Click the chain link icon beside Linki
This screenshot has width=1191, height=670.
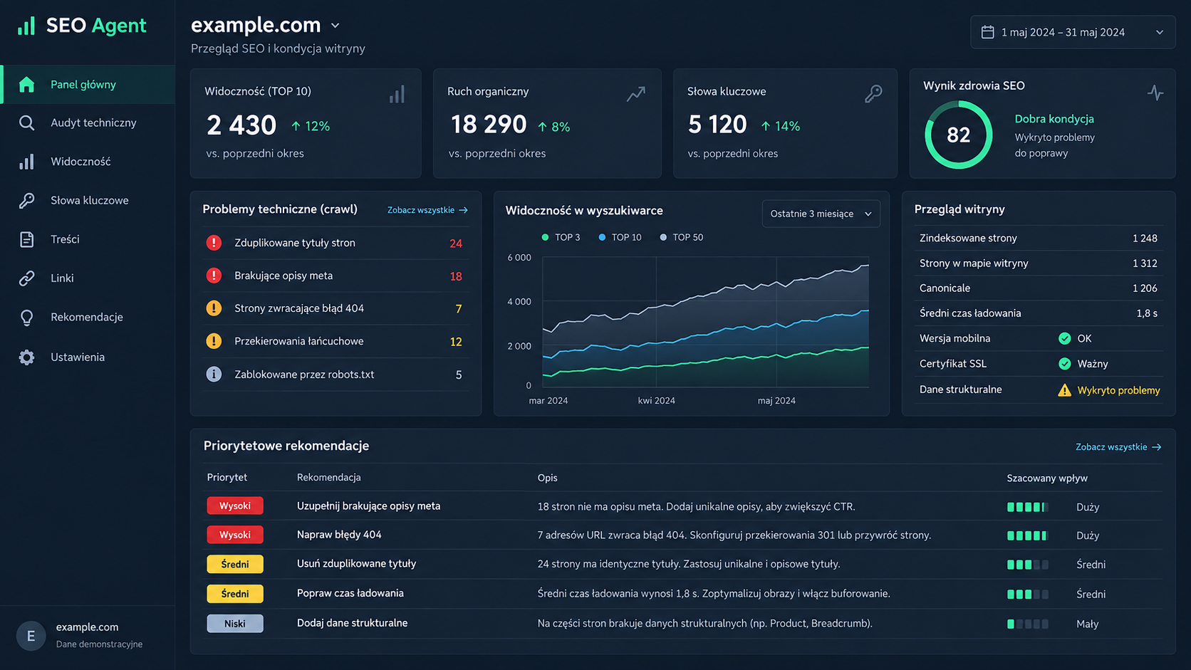pyautogui.click(x=26, y=278)
